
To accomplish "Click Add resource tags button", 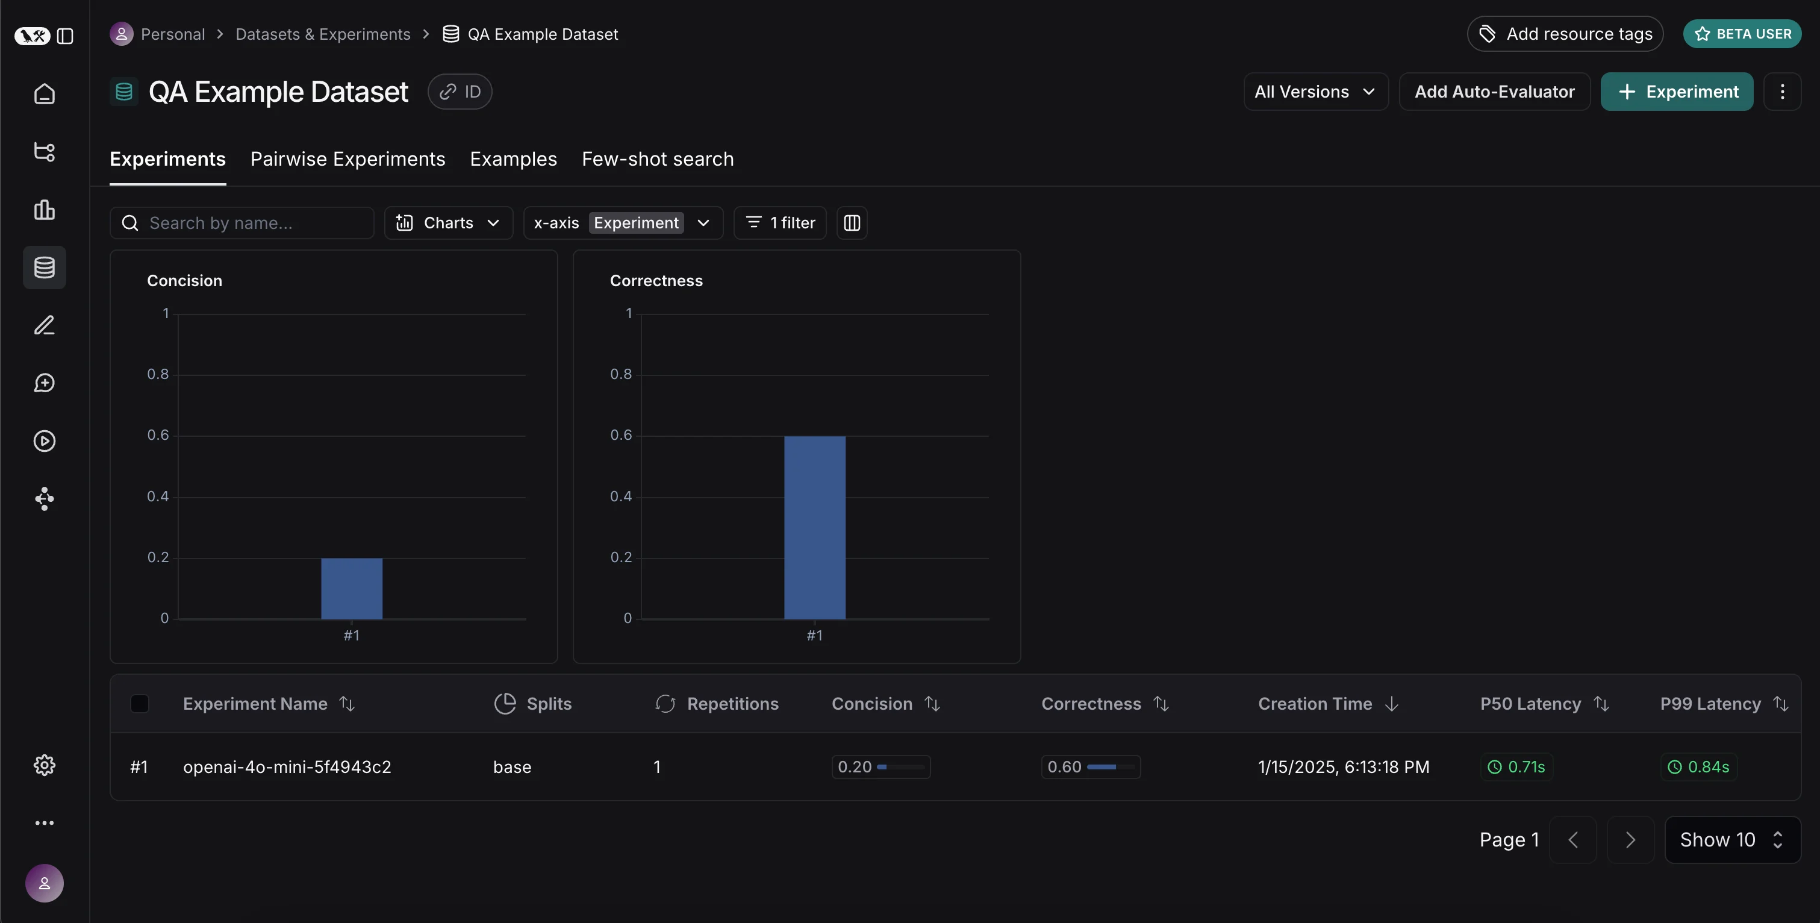I will click(1565, 34).
